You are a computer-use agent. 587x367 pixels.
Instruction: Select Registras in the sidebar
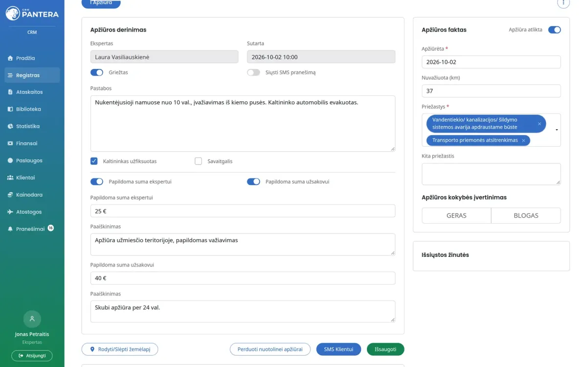coord(32,75)
